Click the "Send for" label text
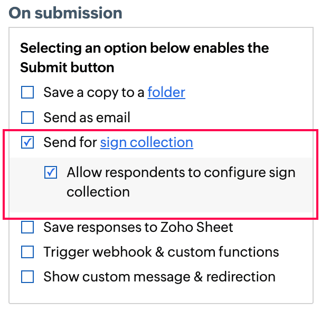 point(70,142)
